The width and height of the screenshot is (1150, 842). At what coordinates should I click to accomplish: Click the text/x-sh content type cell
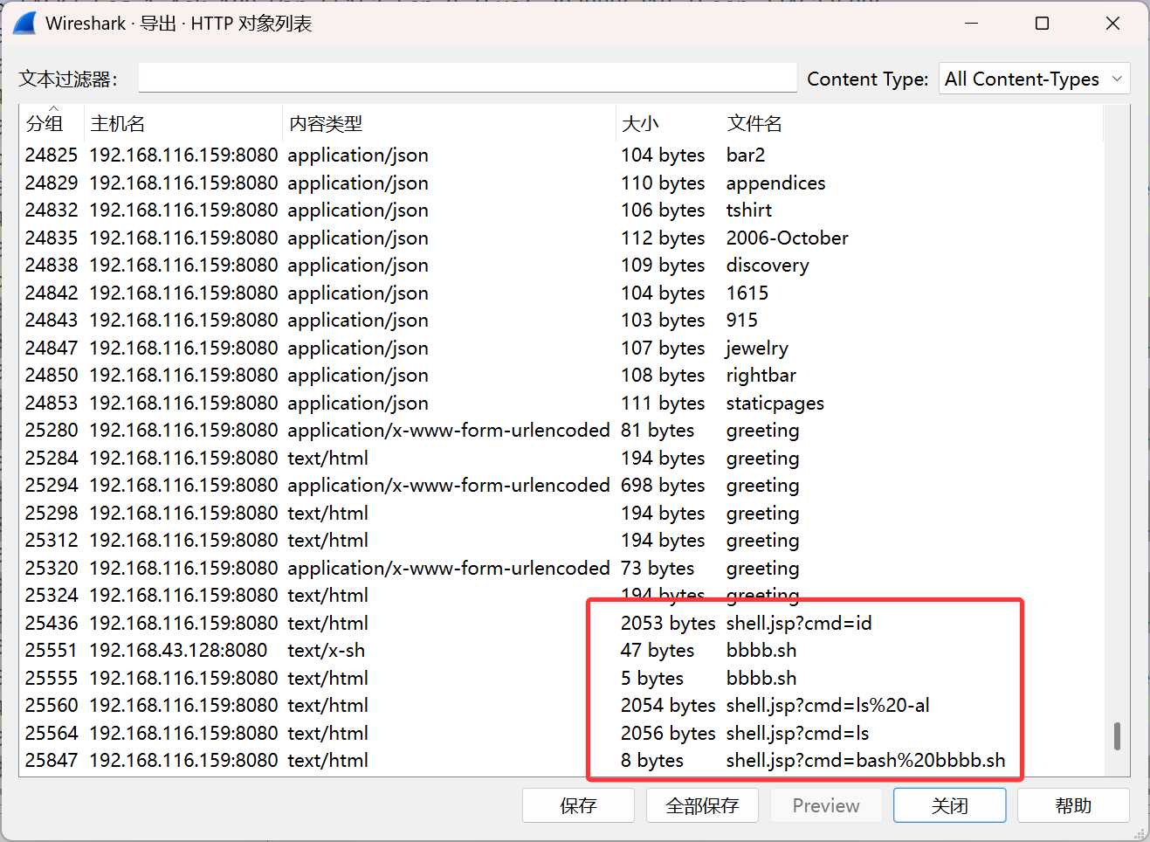coord(327,651)
